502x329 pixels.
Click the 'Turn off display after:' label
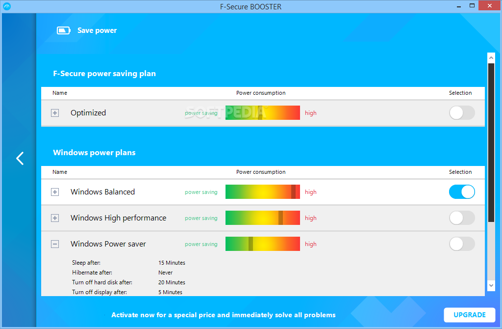[x=99, y=292]
